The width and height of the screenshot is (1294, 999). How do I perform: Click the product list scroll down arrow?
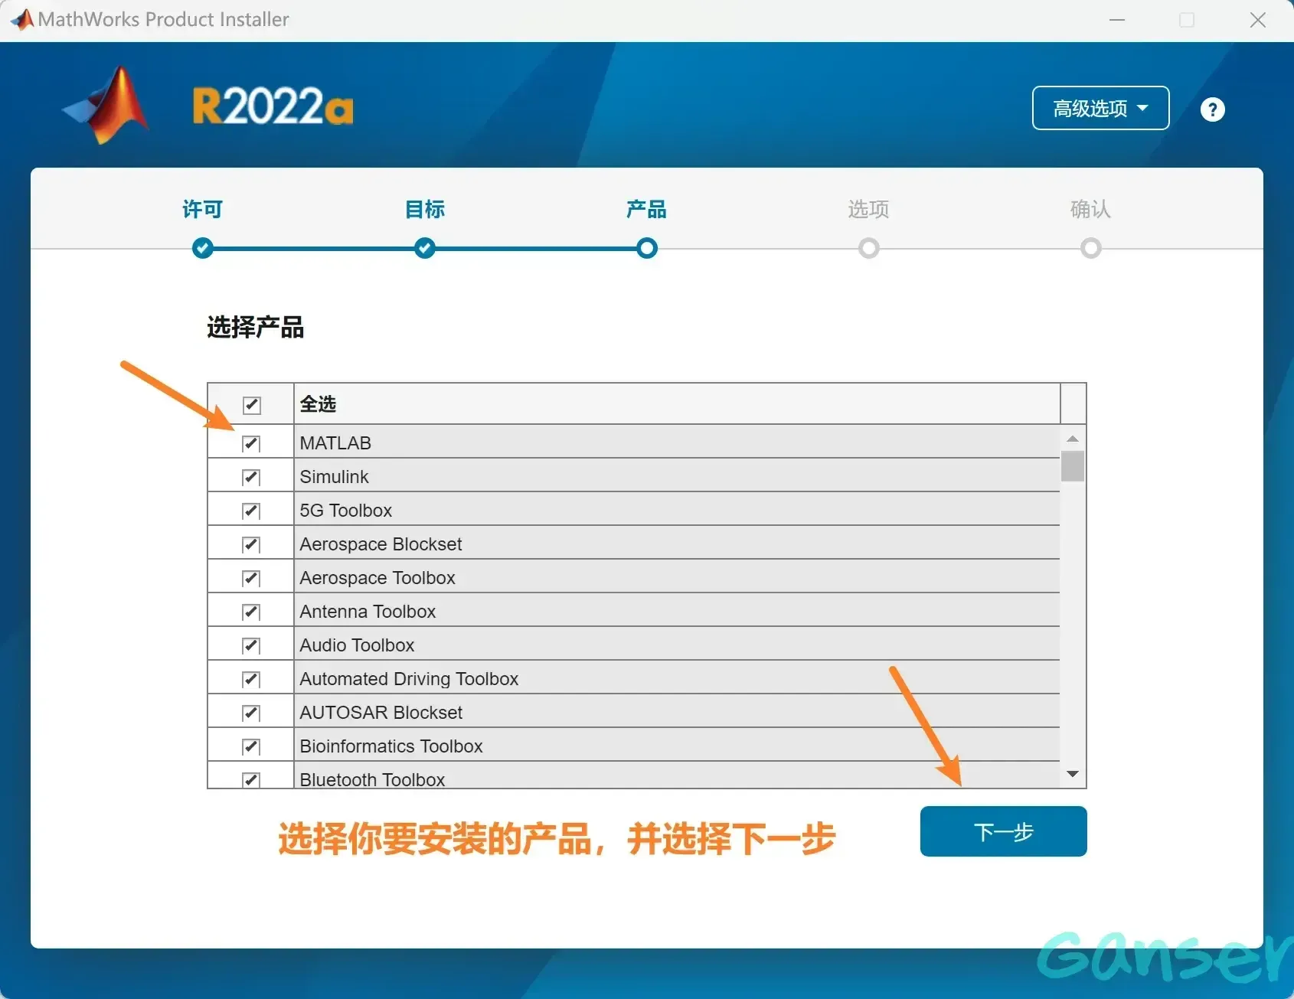[1072, 774]
